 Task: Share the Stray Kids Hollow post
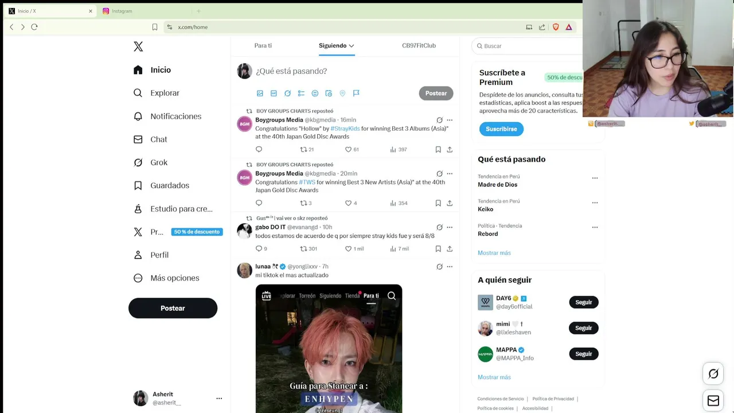pyautogui.click(x=450, y=149)
